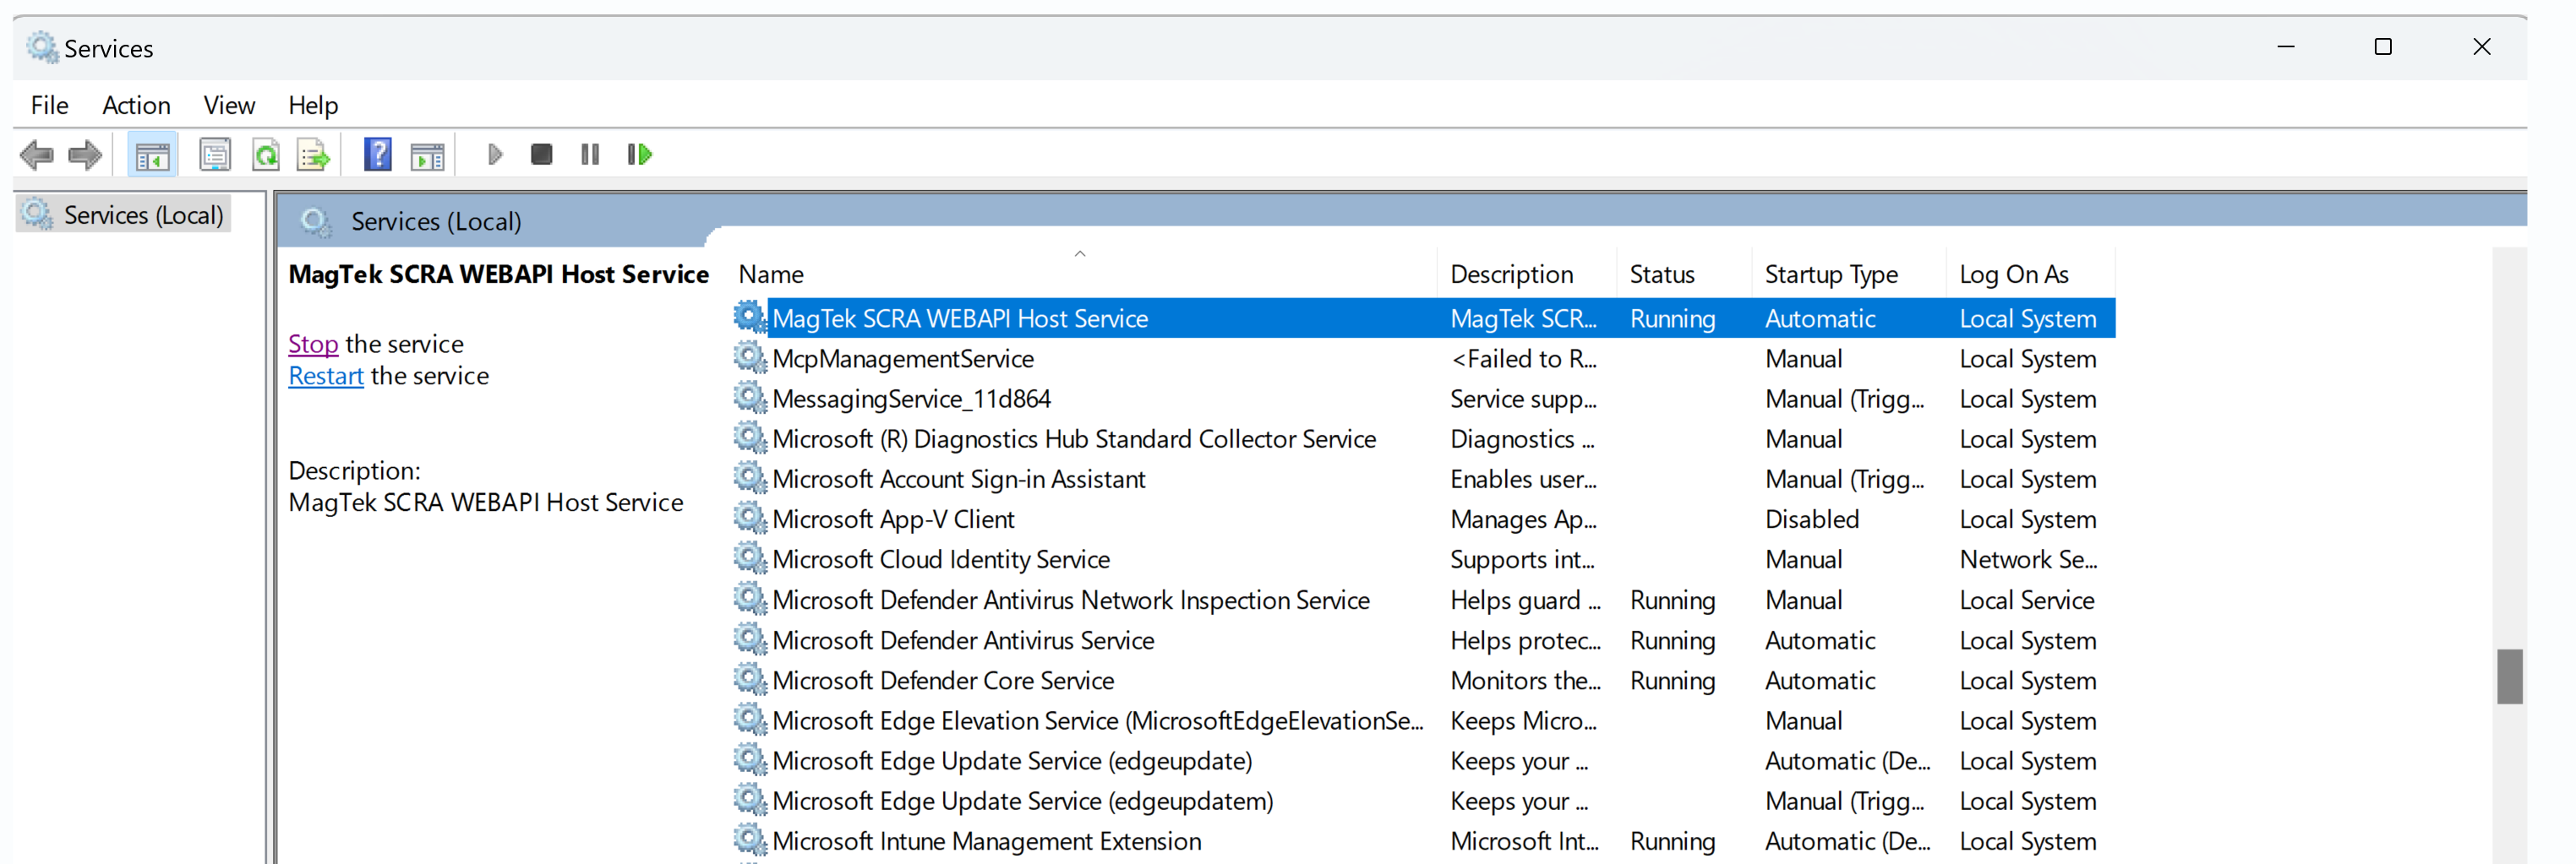
Task: Open the Action menu
Action: (x=136, y=105)
